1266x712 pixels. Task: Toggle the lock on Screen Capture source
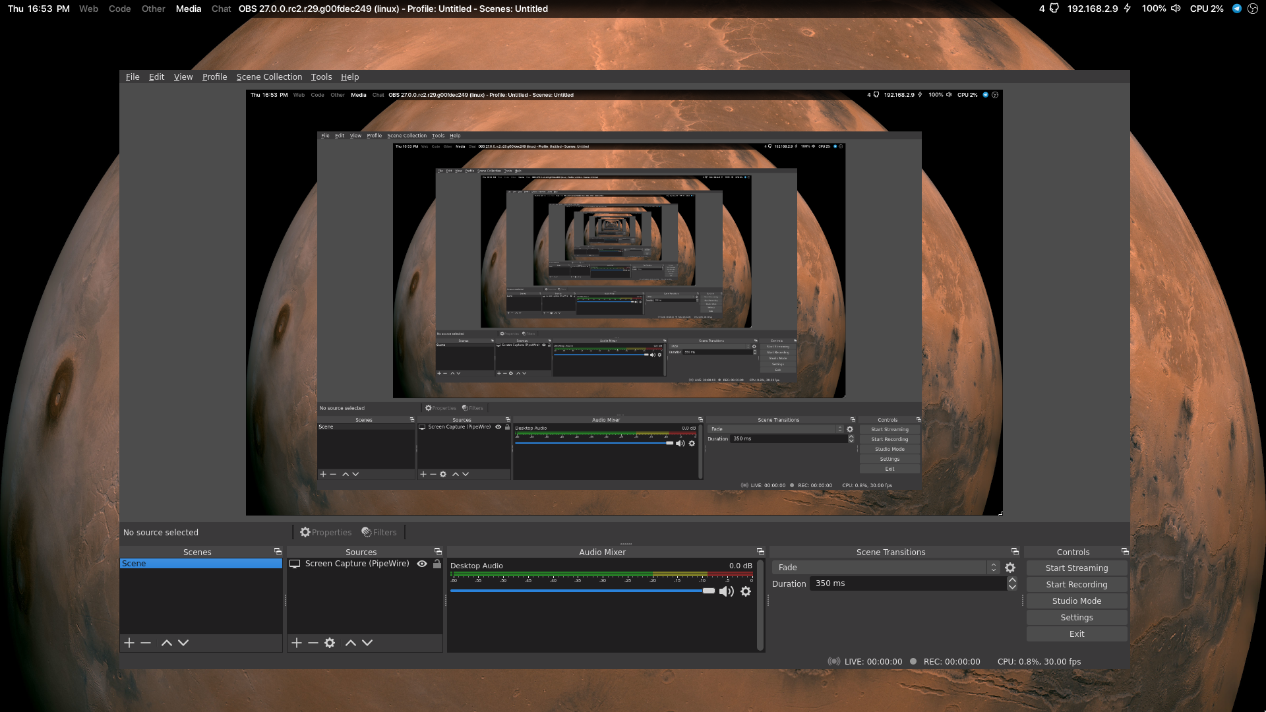tap(437, 564)
